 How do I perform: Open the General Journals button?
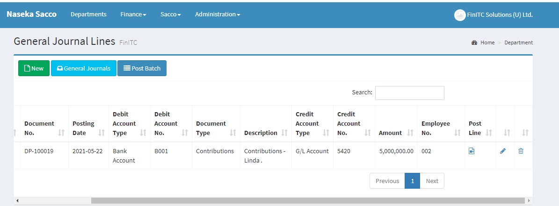[83, 68]
